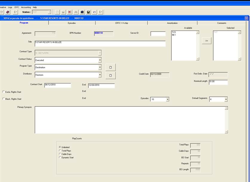Image resolution: width=250 pixels, height=182 pixels.
Task: Tick the Black. Rights Start checkbox
Action: pyautogui.click(x=4, y=99)
